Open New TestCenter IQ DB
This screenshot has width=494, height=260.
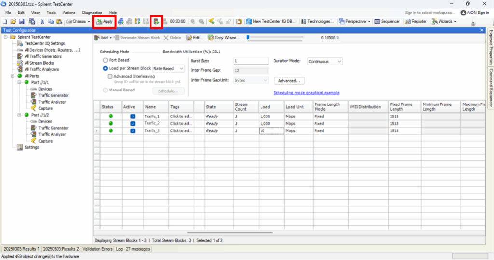point(271,21)
